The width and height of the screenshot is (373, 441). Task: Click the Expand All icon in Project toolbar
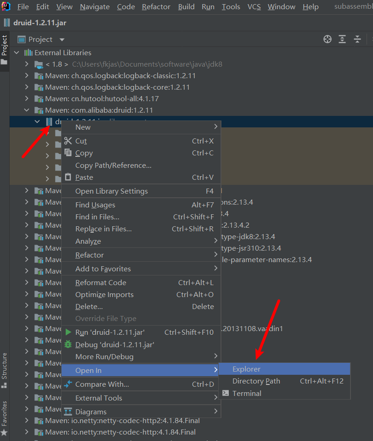(342, 39)
